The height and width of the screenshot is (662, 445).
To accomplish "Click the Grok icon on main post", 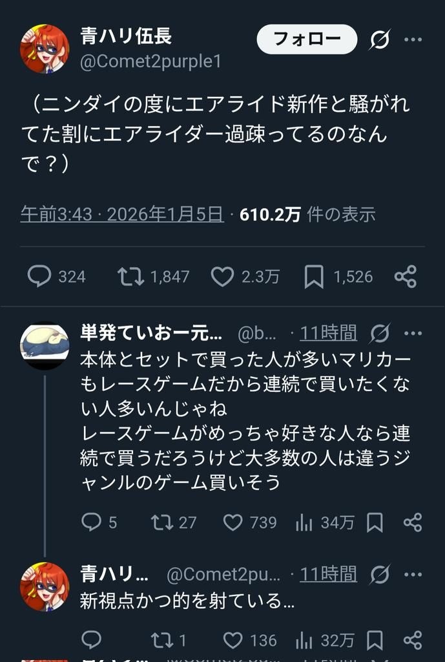I will coord(379,40).
